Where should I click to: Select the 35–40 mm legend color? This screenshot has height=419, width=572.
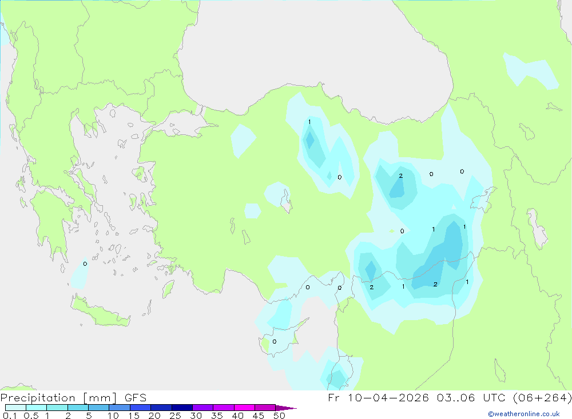(x=224, y=408)
